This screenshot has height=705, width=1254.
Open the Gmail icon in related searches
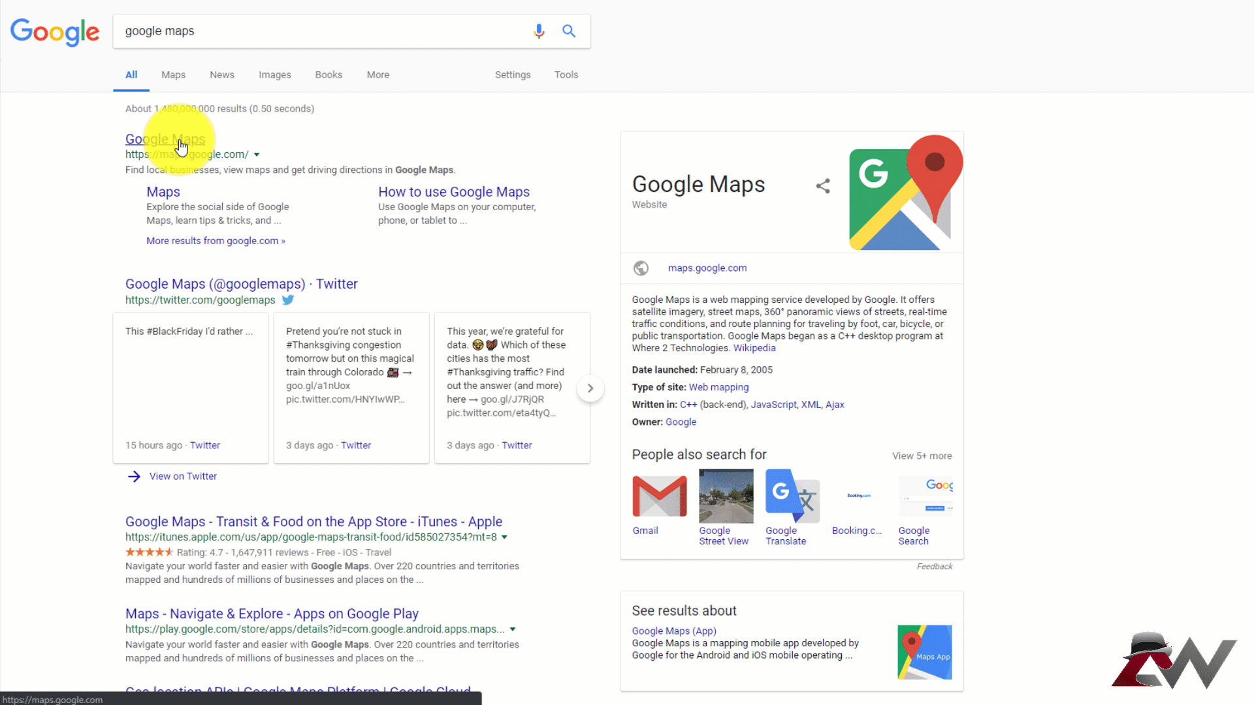click(x=659, y=496)
